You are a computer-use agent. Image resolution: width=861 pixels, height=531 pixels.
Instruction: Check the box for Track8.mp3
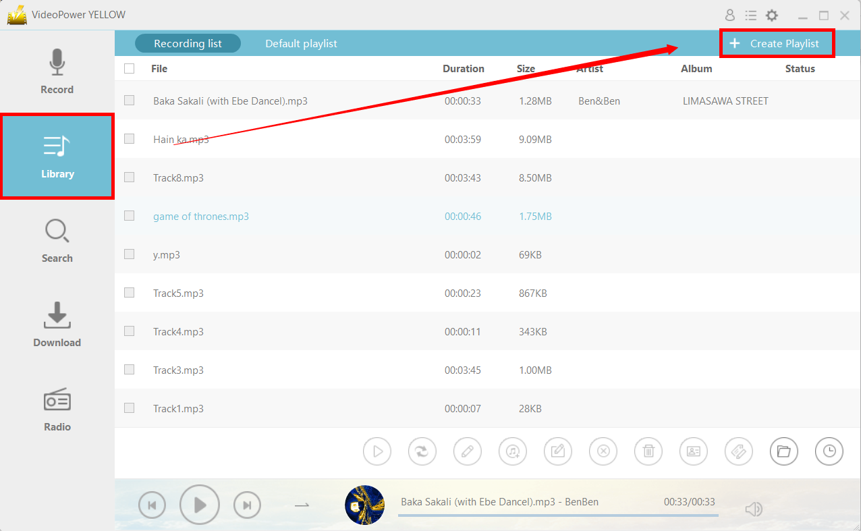point(130,177)
